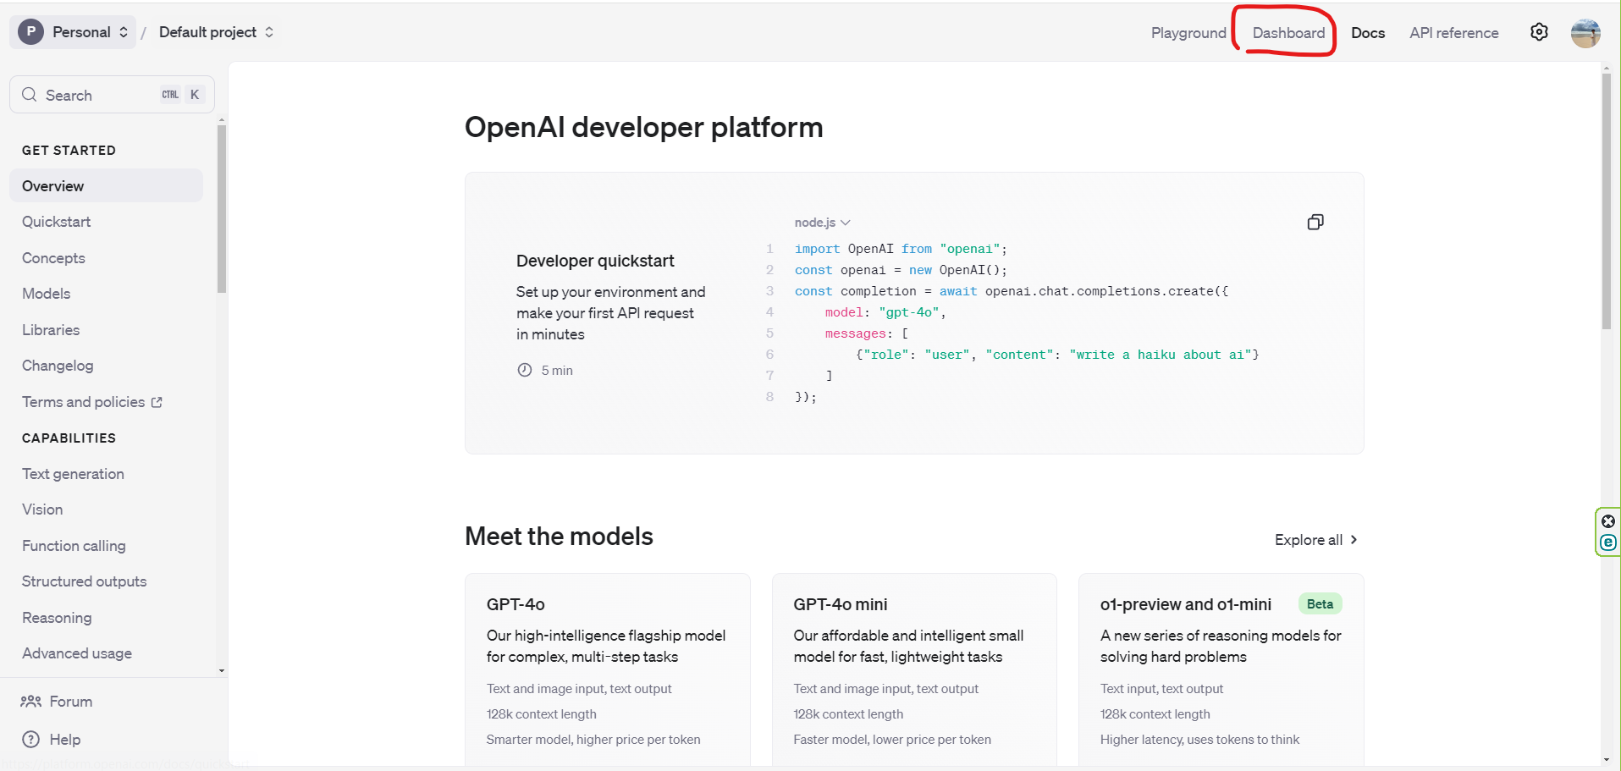Switch to the Dashboard tab
The image size is (1621, 771).
click(x=1288, y=33)
